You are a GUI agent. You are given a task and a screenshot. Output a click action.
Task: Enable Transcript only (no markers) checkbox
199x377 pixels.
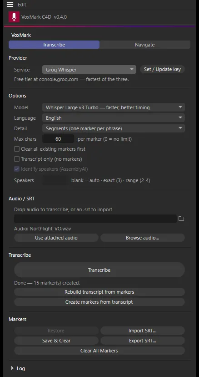17,159
